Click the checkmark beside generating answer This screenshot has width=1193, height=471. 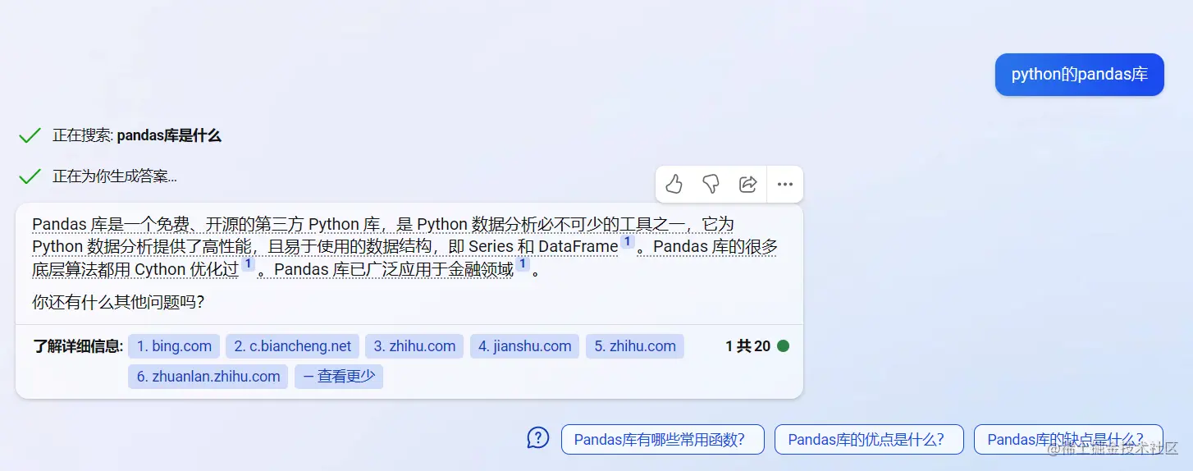[30, 176]
